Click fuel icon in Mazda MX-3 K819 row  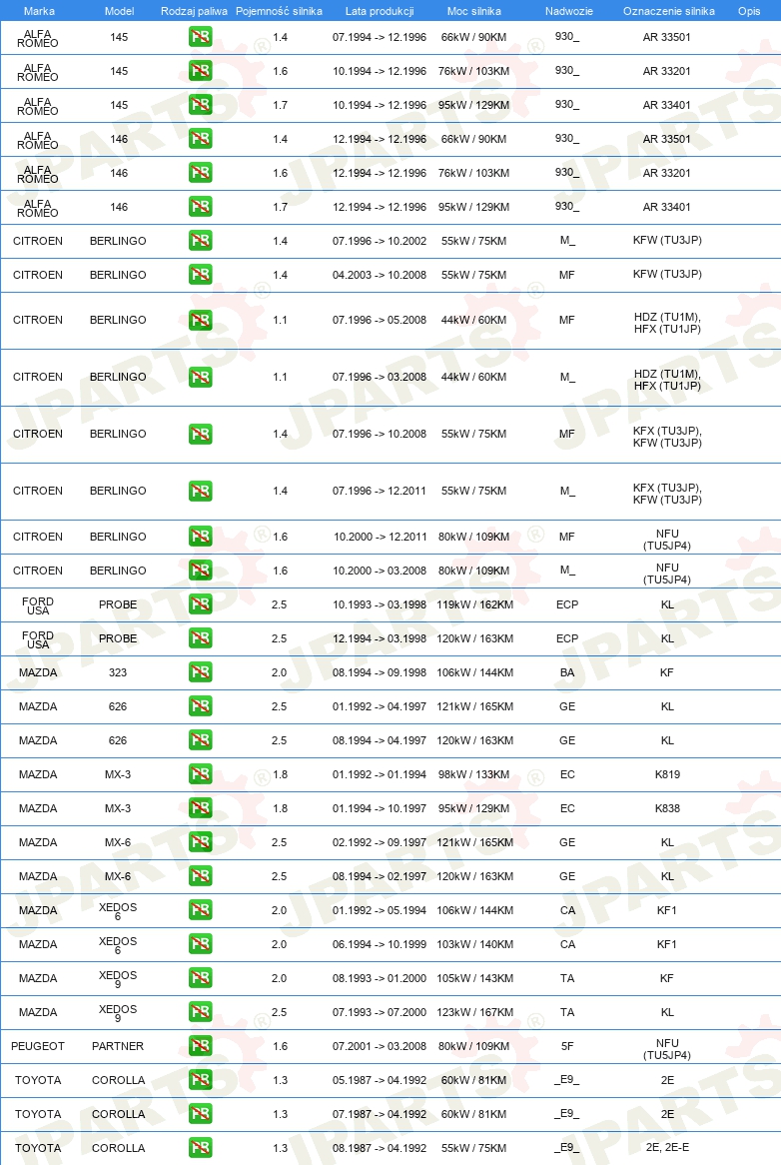201,774
